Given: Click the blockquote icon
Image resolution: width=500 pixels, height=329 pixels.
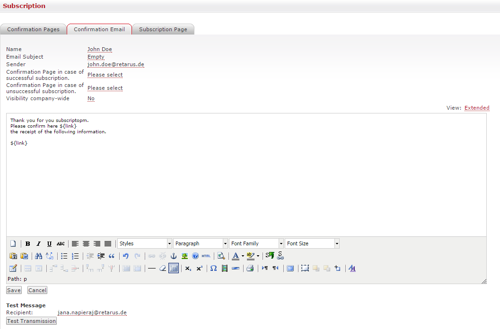Looking at the screenshot, I should (112, 256).
